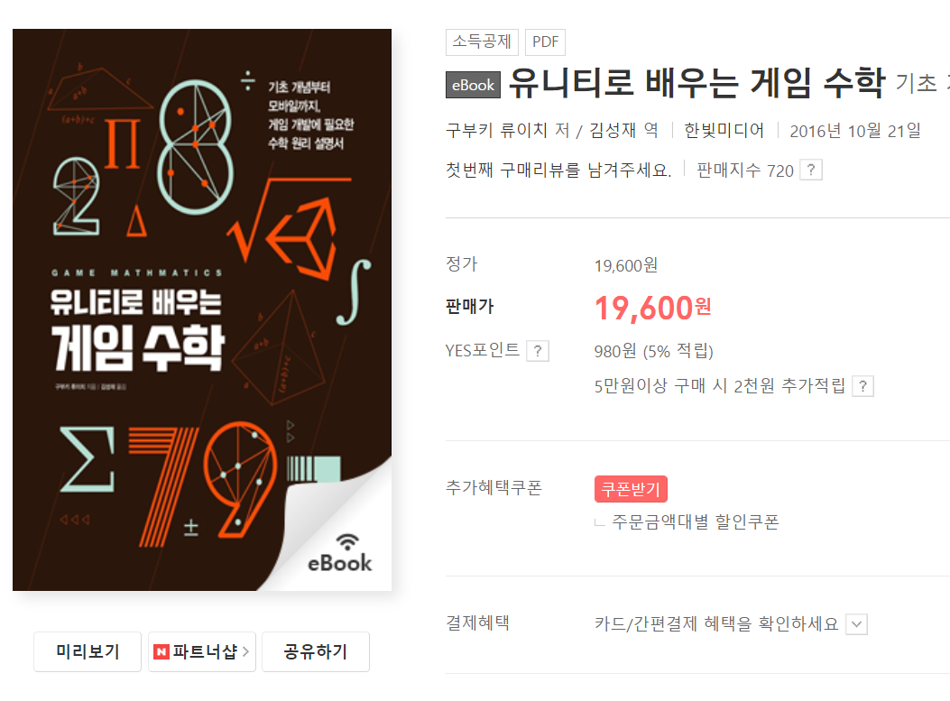Viewport: 950px width, 701px height.
Task: Open 파트너샵 chevron arrow
Action: [245, 652]
